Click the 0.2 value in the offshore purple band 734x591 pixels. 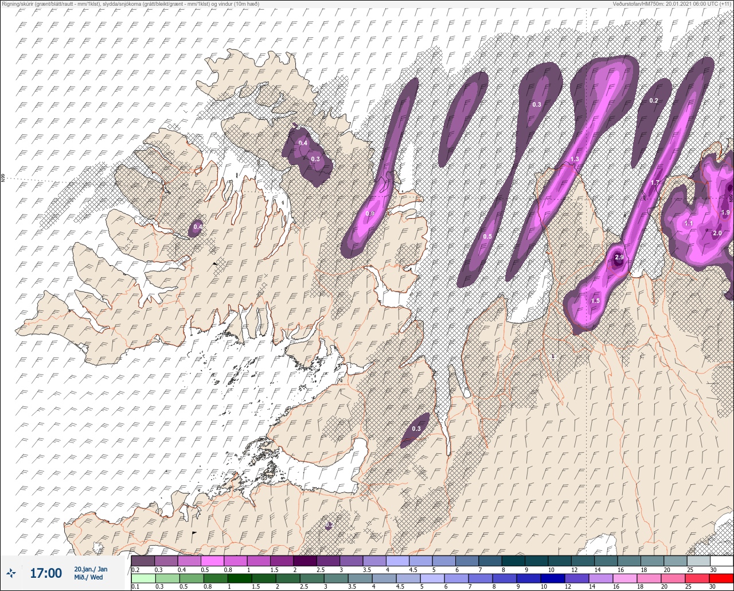click(x=654, y=101)
